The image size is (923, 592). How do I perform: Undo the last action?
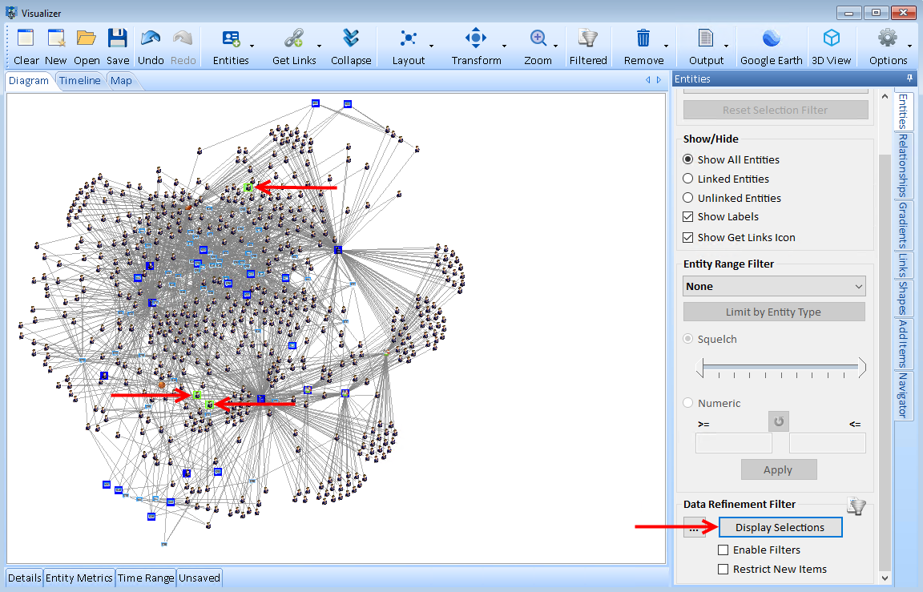[x=151, y=38]
